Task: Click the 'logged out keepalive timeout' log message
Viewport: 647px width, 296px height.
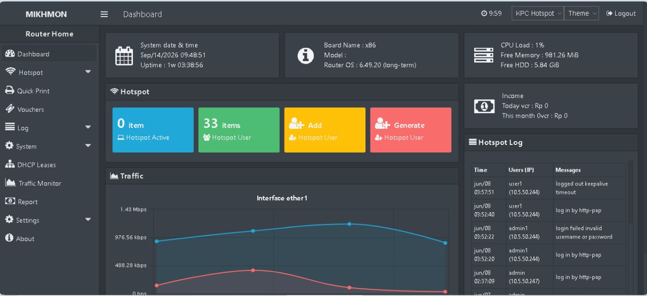Action: (582, 188)
